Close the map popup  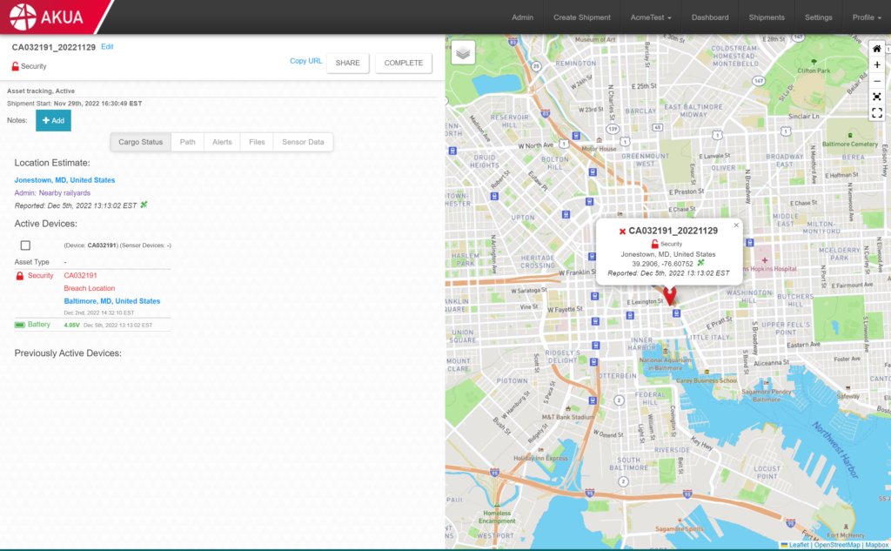[736, 225]
